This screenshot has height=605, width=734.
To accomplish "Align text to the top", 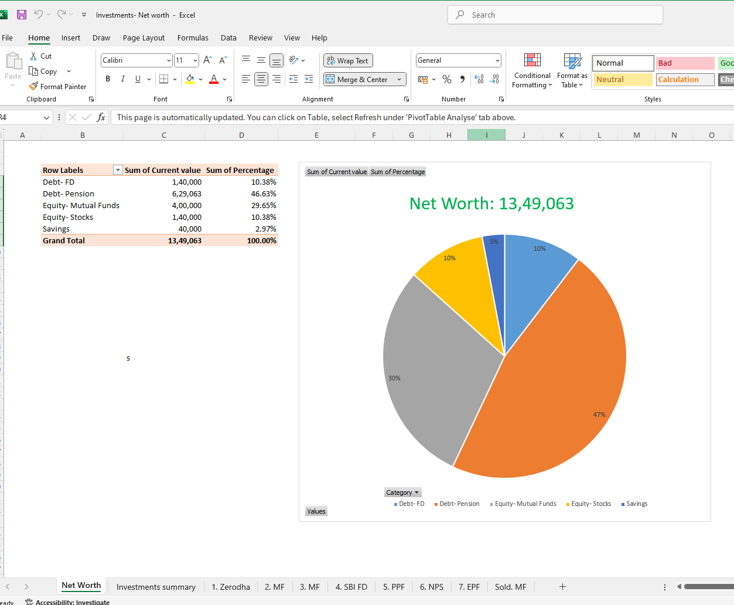I will 246,60.
